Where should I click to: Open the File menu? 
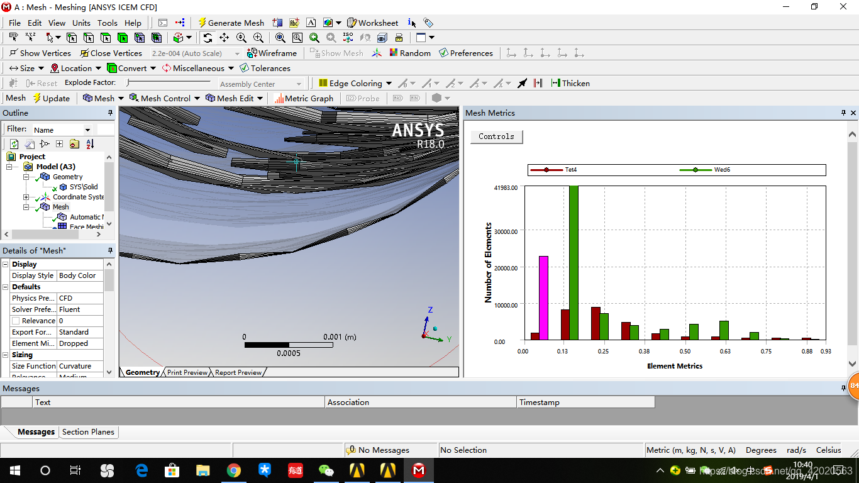tap(14, 23)
